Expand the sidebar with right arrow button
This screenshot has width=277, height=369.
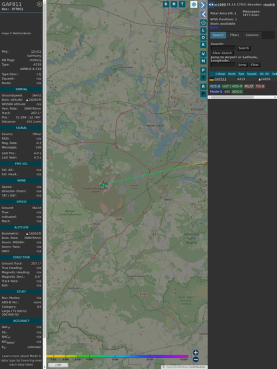pos(203,5)
